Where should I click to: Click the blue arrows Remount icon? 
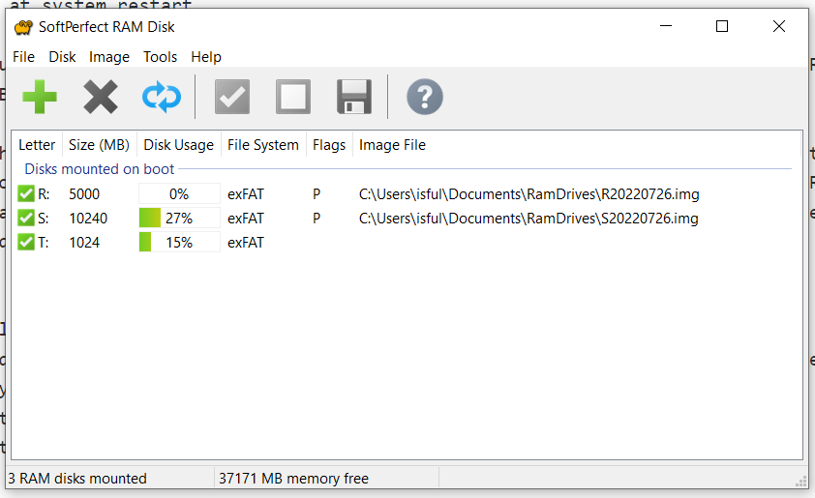pos(162,97)
